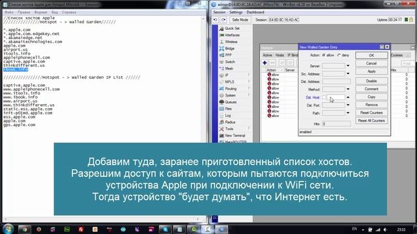Open Notepad's Справка menu

tap(69, 12)
